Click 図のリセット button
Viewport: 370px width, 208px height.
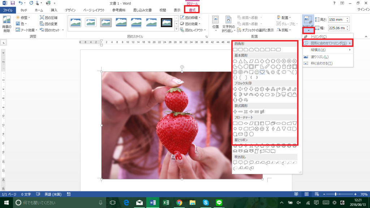(52, 30)
